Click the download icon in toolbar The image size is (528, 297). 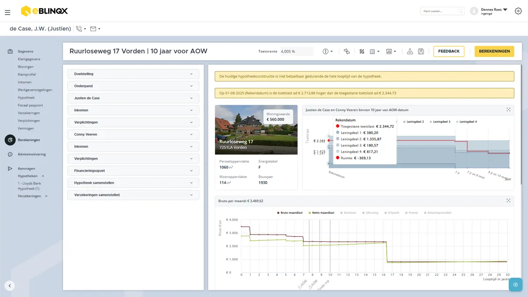coord(410,51)
